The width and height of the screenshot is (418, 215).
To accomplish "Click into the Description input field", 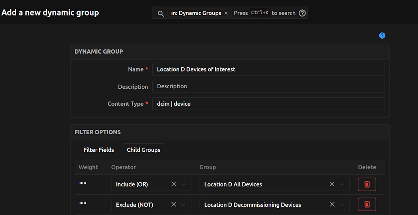I will pyautogui.click(x=268, y=86).
